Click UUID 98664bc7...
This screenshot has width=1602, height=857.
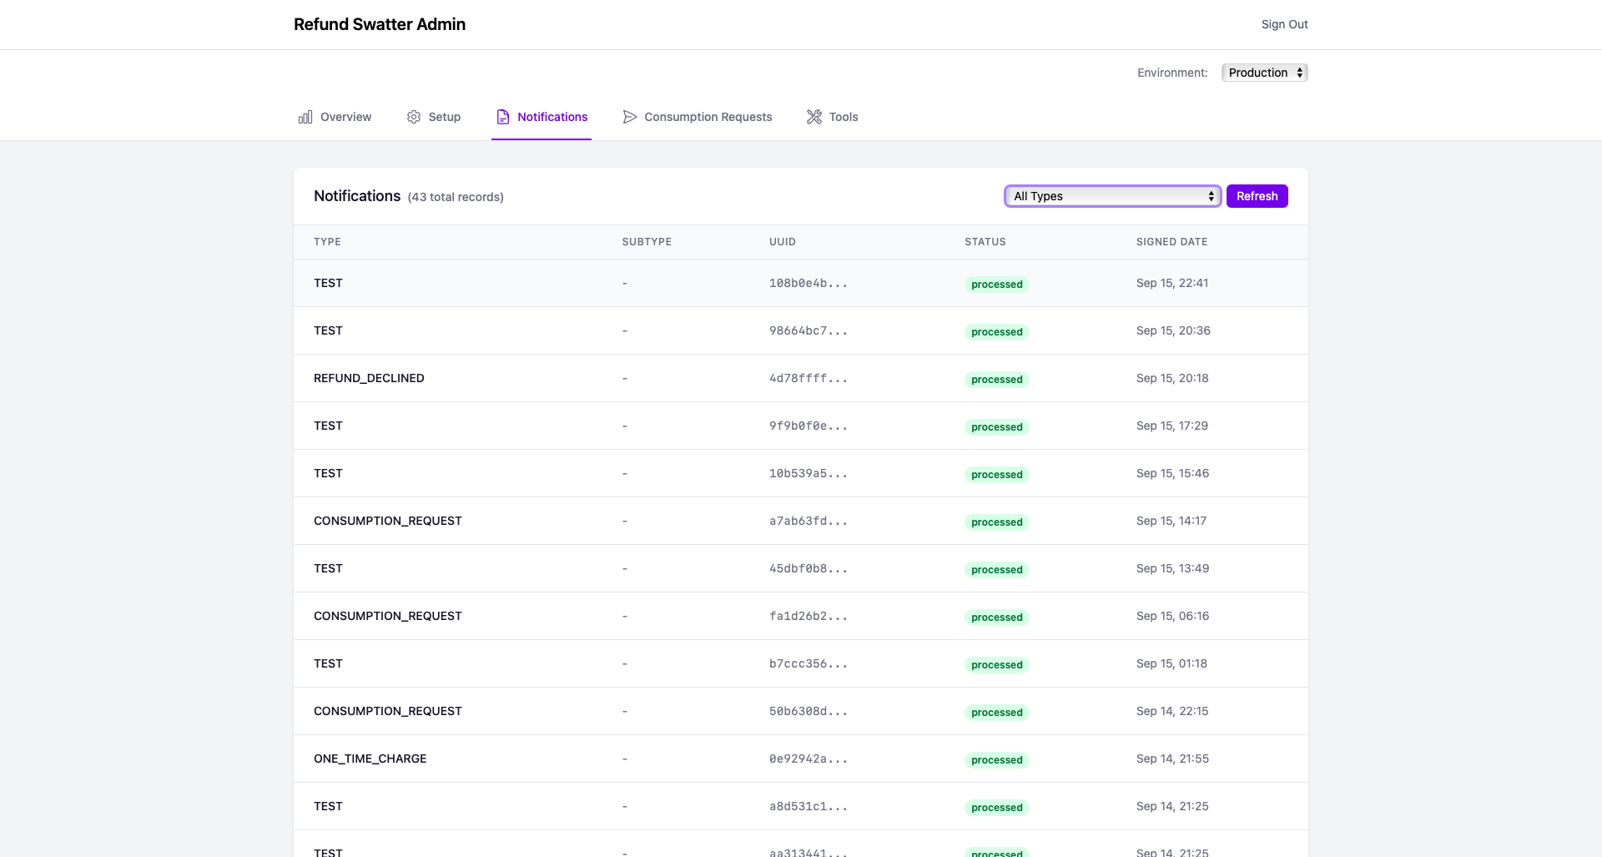pyautogui.click(x=809, y=331)
